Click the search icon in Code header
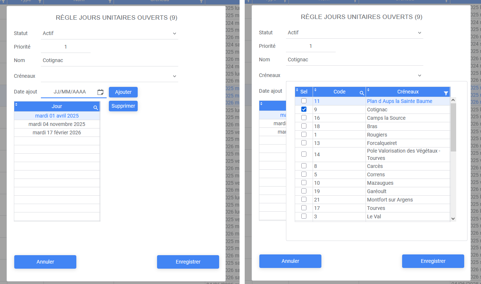Image resolution: width=481 pixels, height=284 pixels. [362, 93]
